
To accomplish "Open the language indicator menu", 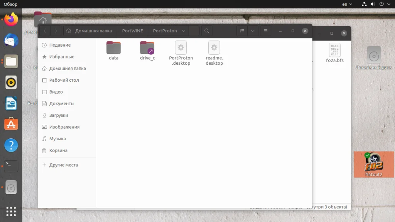I will [x=346, y=4].
